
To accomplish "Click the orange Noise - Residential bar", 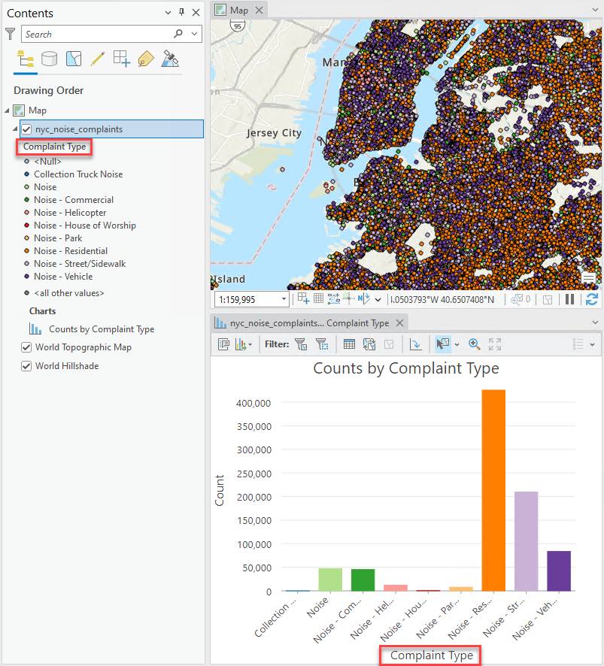I will click(x=493, y=489).
